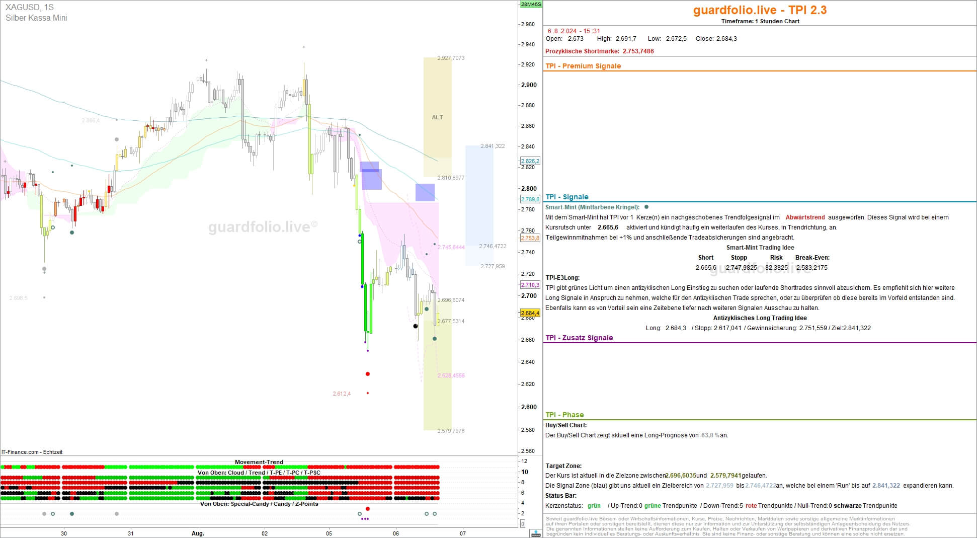Click the Von Oben: Special-Candy row label
977x538 pixels.
(x=259, y=504)
